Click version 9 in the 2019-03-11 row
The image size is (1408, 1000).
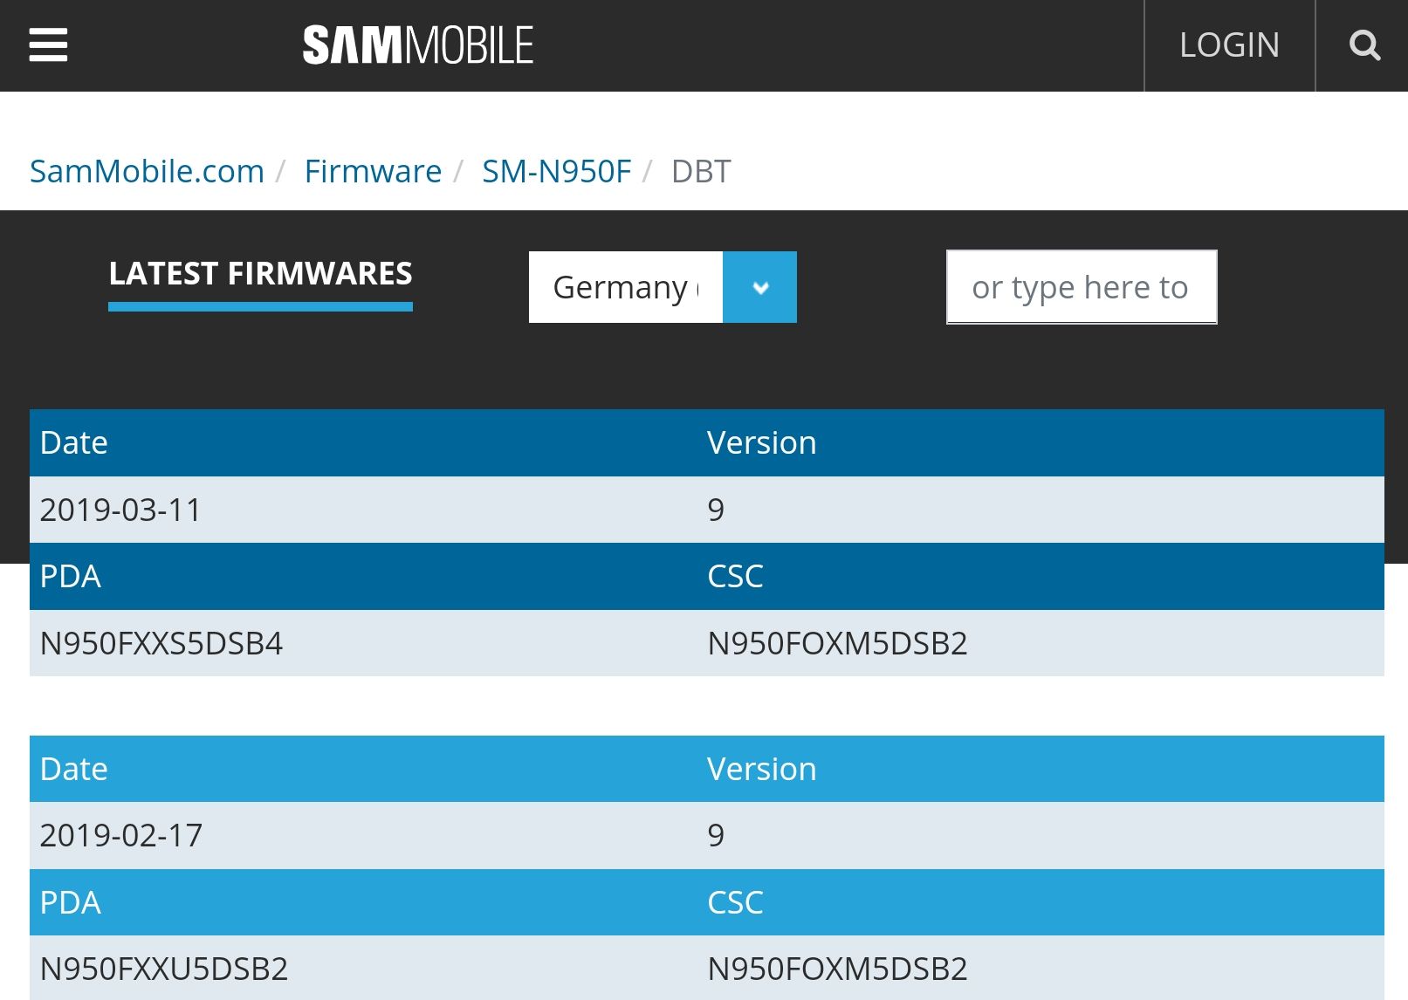716,510
